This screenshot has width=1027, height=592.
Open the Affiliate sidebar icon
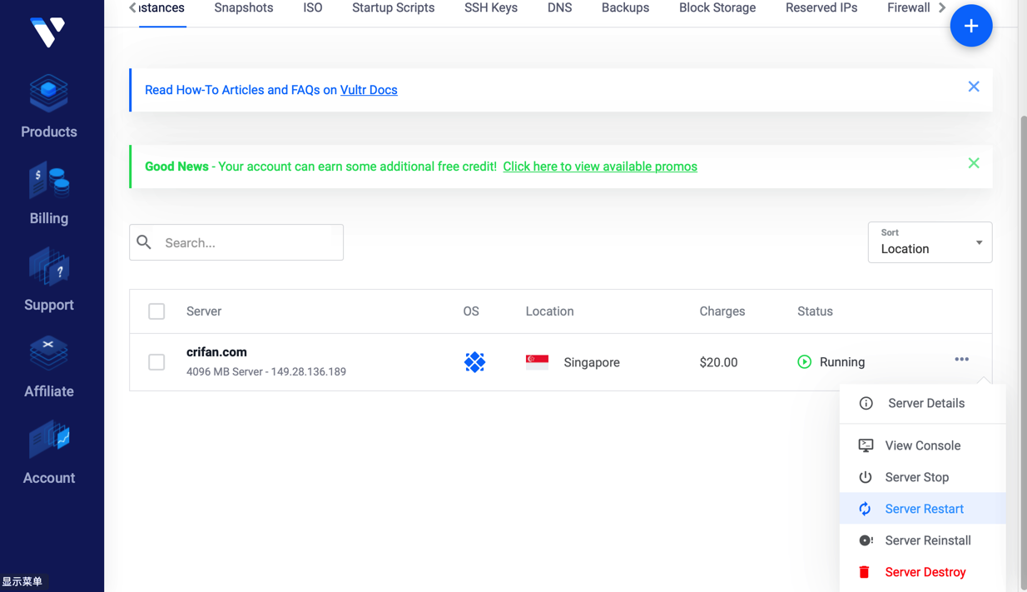[49, 354]
